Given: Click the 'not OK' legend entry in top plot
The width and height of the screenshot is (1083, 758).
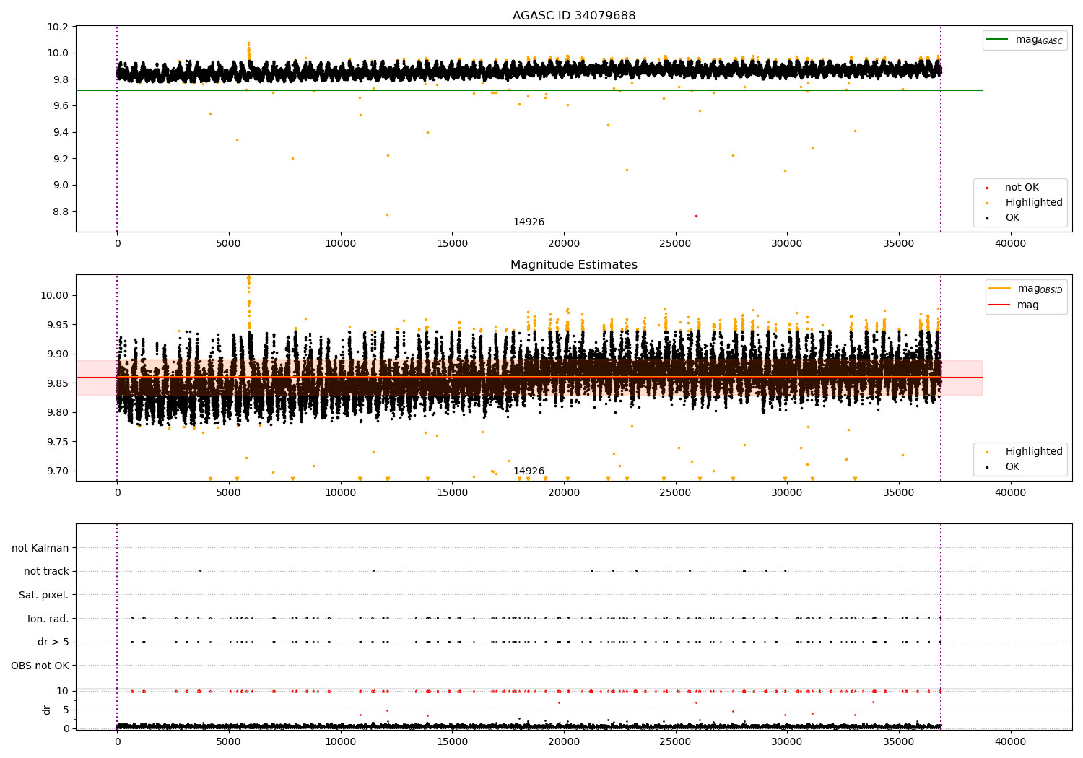Looking at the screenshot, I should tap(1022, 188).
